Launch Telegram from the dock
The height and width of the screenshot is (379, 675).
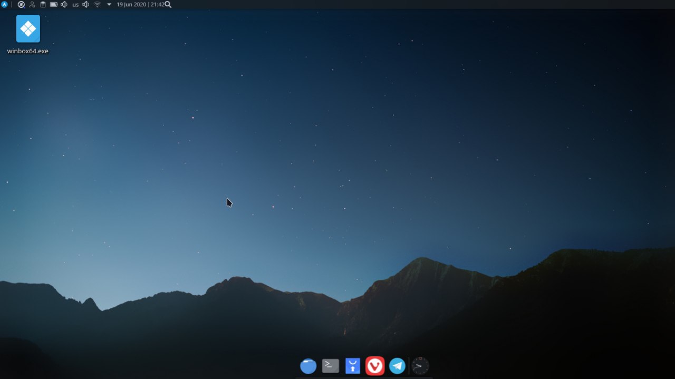[x=398, y=366]
